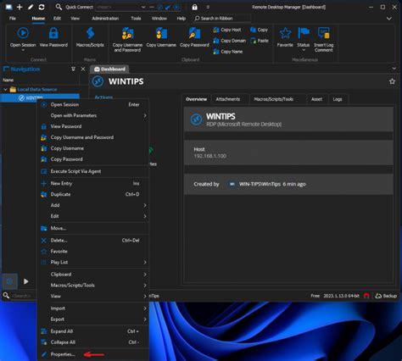Click the refresh icon in title bar
The image size is (402, 361).
click(42, 7)
